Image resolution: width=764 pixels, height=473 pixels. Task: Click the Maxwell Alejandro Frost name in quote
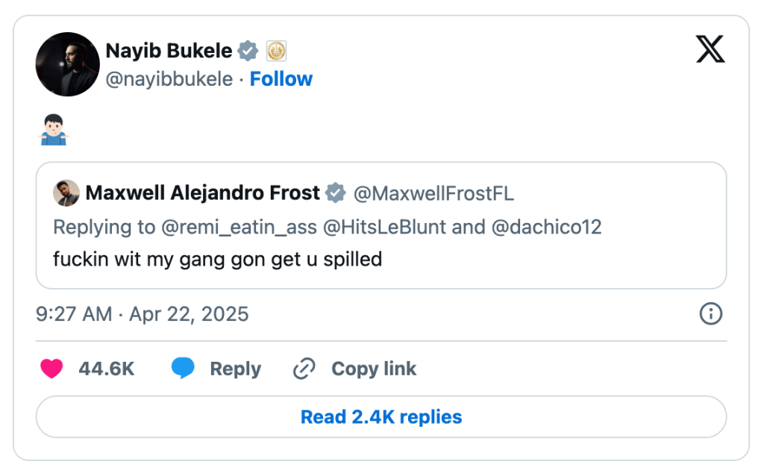coord(203,193)
